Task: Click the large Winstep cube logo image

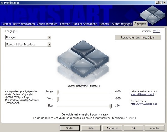Action: click(83, 62)
